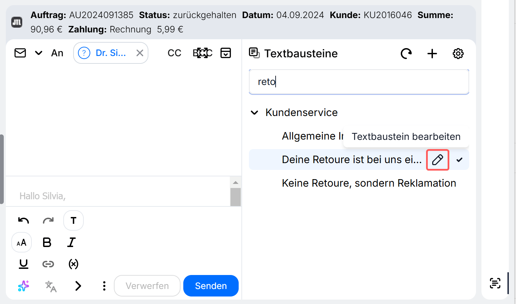Click the Textbausteine panel icon
This screenshot has height=304, width=516.
[x=254, y=53]
